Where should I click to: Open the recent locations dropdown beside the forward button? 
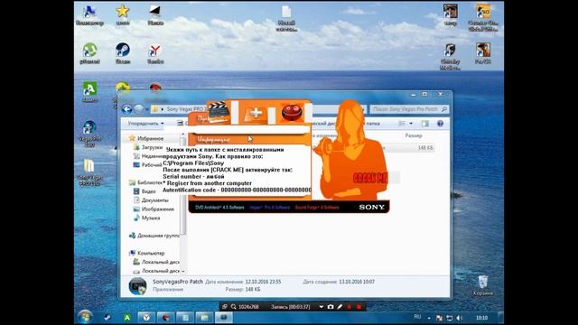147,109
